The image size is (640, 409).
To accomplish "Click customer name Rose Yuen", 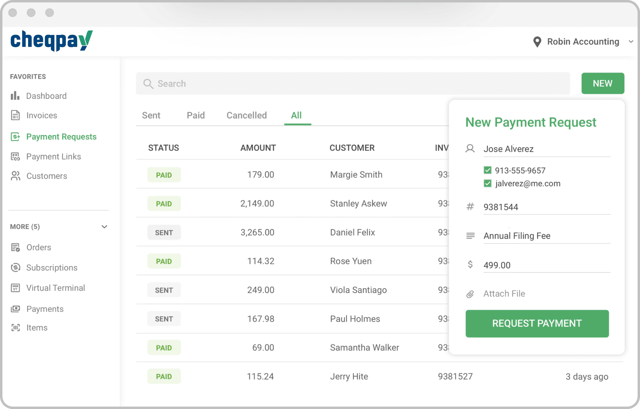I will pyautogui.click(x=351, y=261).
